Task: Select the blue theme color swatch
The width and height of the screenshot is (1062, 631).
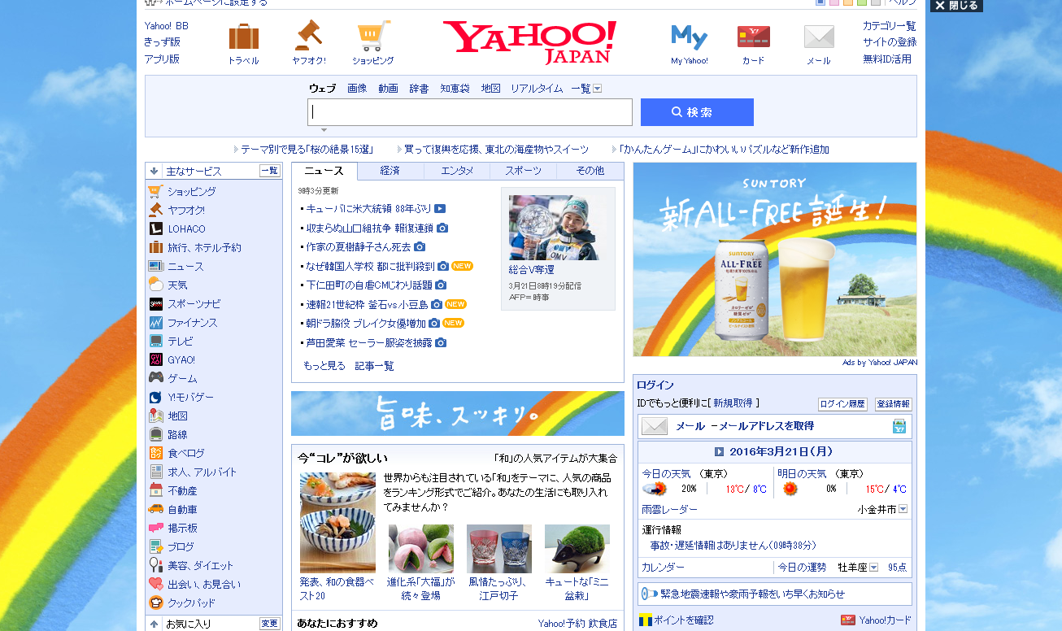Action: click(x=821, y=2)
